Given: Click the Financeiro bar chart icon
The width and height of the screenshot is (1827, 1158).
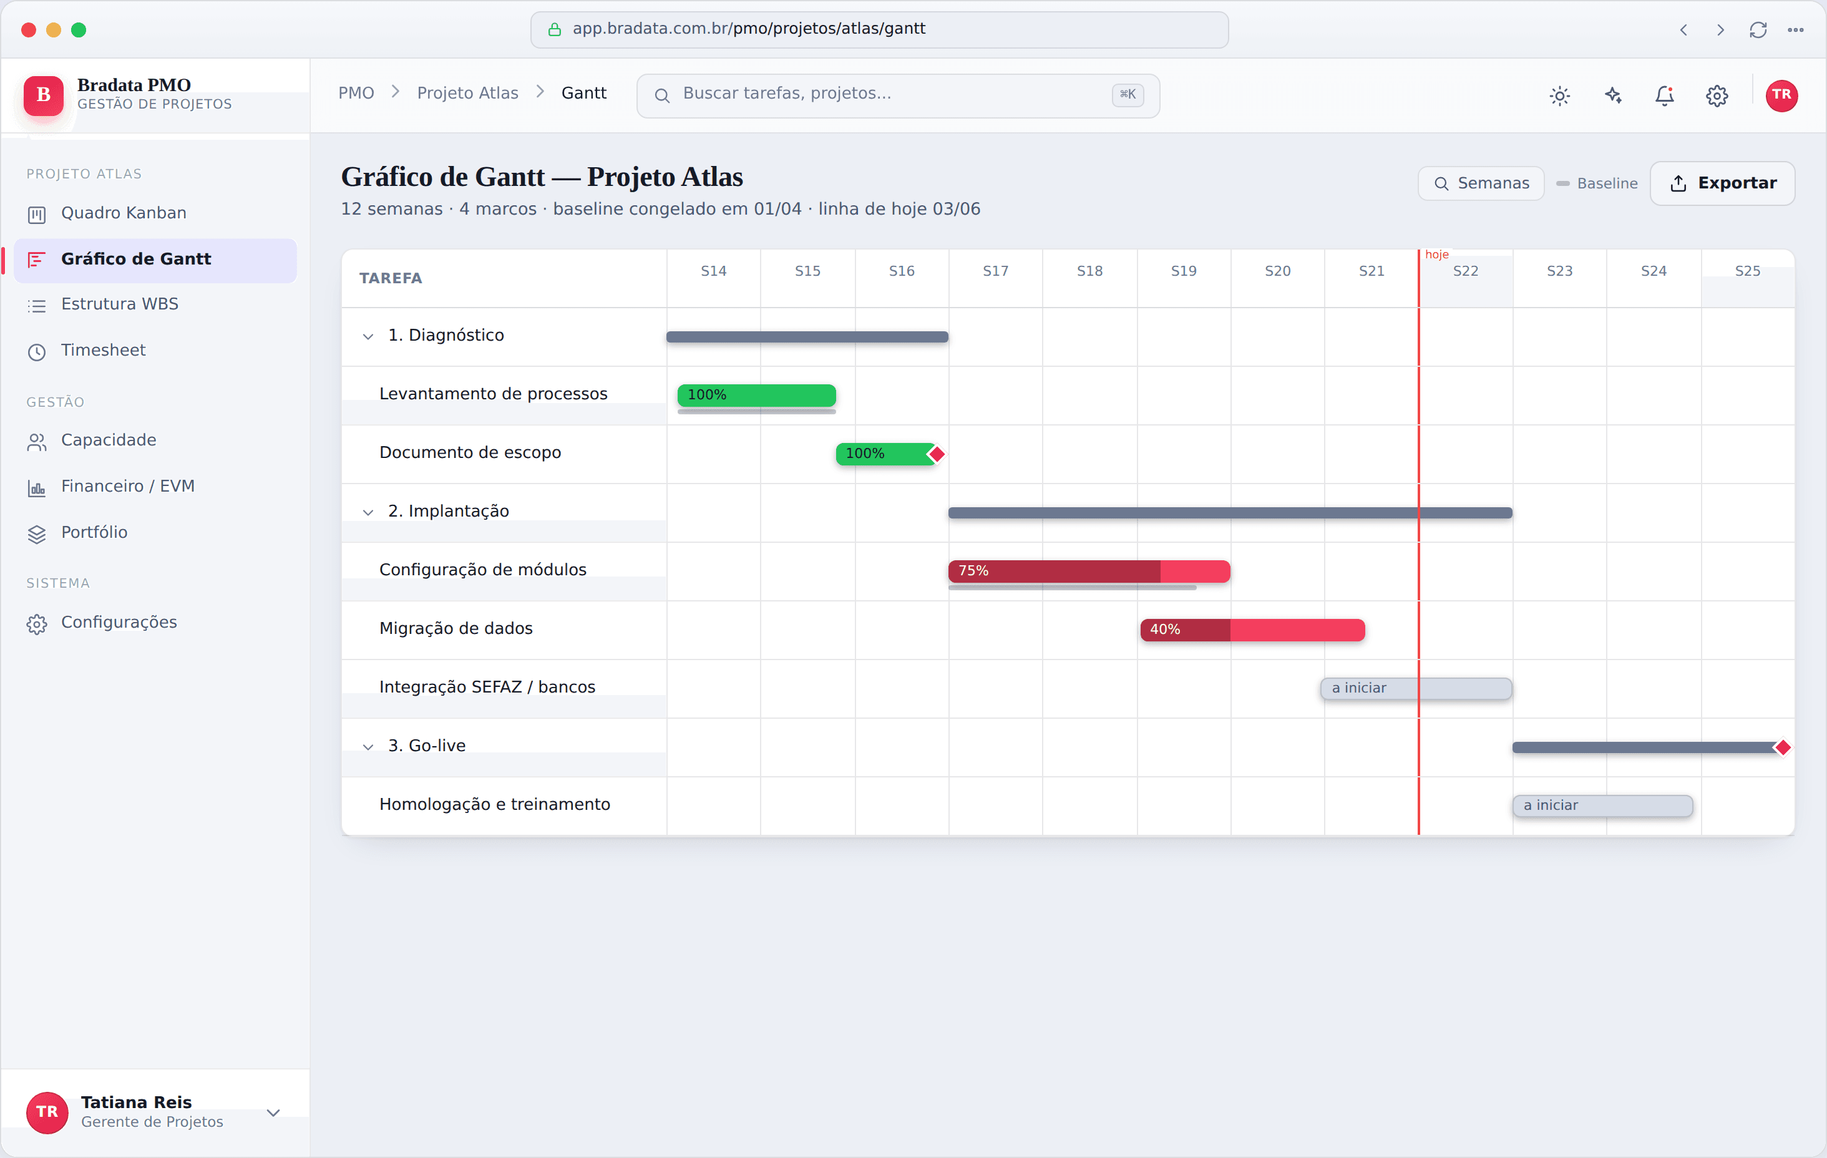Looking at the screenshot, I should click(36, 489).
